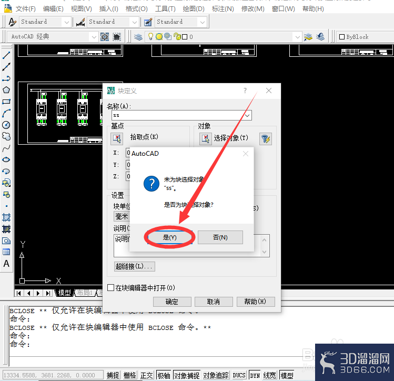Expand the Dimension Style Standard dropdown

[135, 22]
